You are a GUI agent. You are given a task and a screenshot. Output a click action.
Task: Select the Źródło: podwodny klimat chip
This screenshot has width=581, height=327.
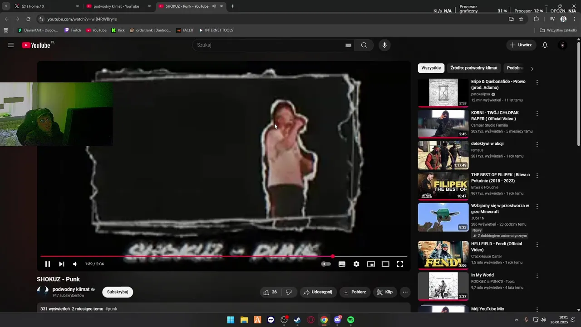click(474, 68)
